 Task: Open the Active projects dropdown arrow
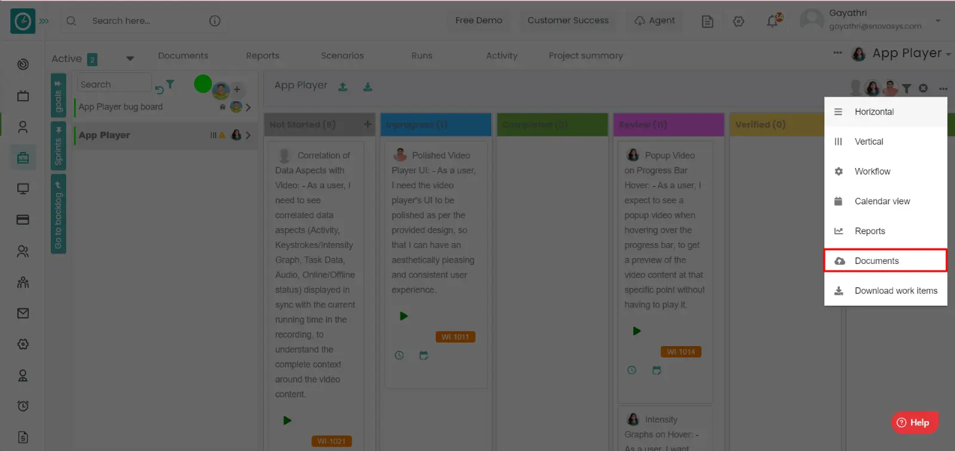[x=130, y=58]
